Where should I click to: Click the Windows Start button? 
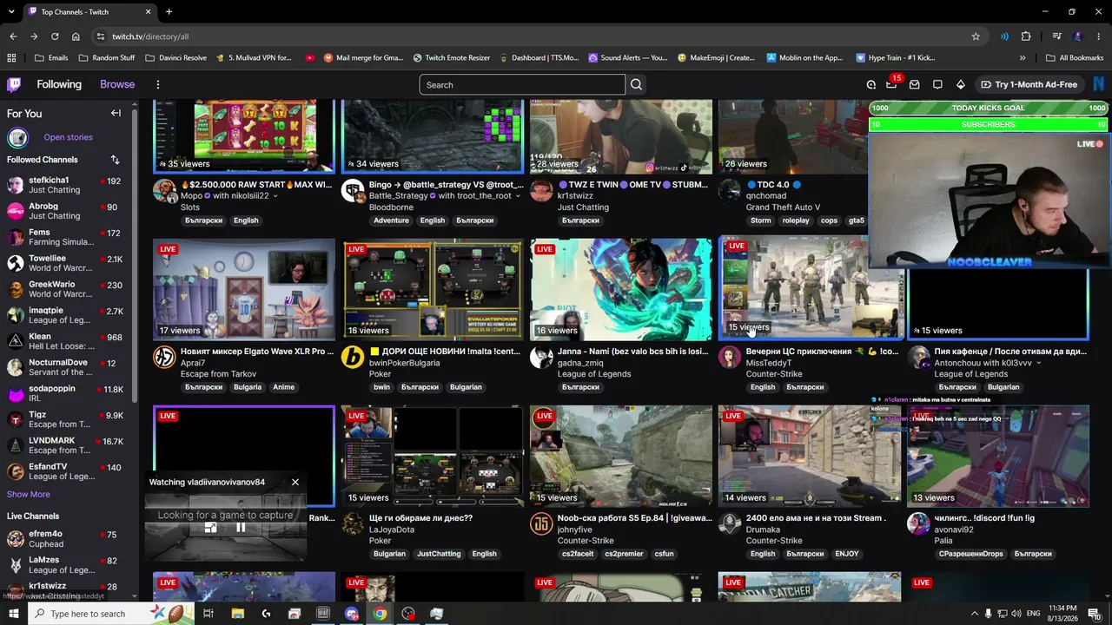tap(13, 614)
